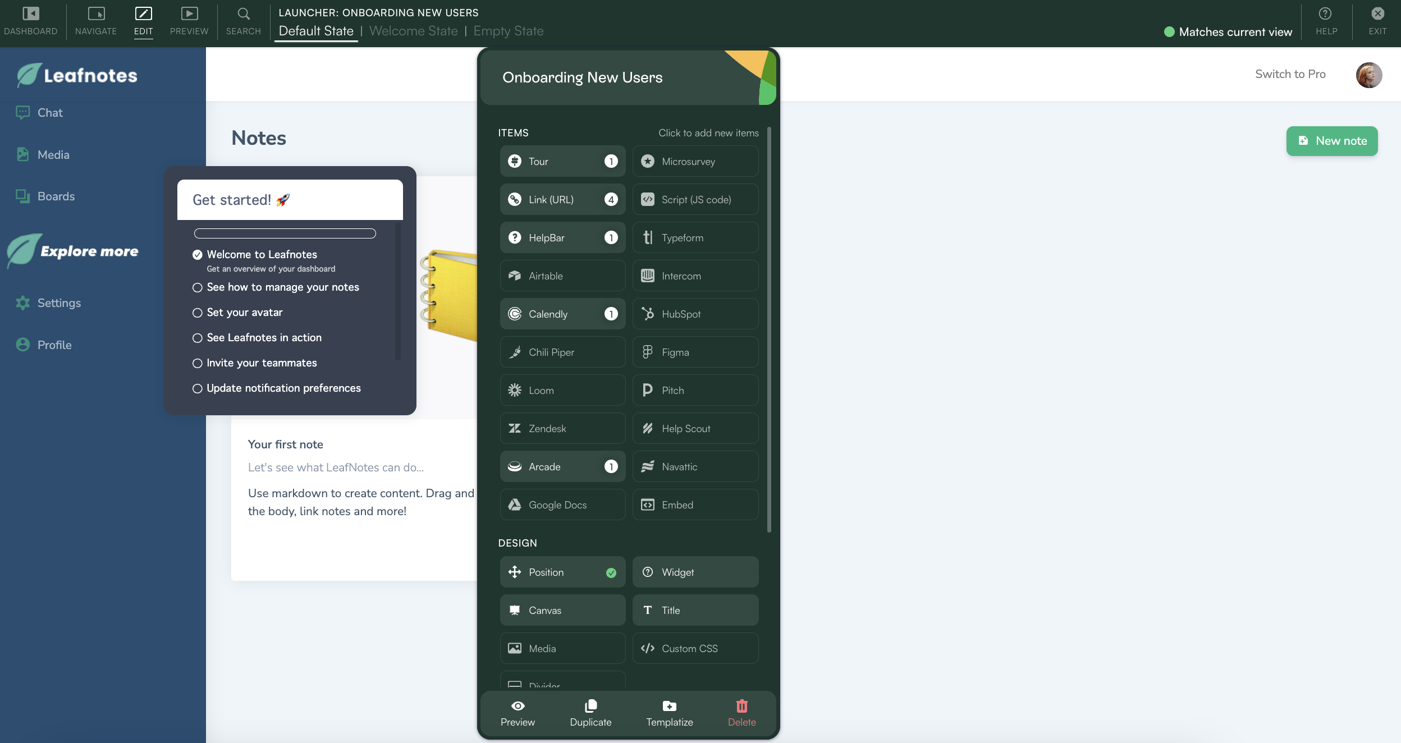Click the Position design option
Viewport: 1401px width, 743px height.
tap(561, 572)
